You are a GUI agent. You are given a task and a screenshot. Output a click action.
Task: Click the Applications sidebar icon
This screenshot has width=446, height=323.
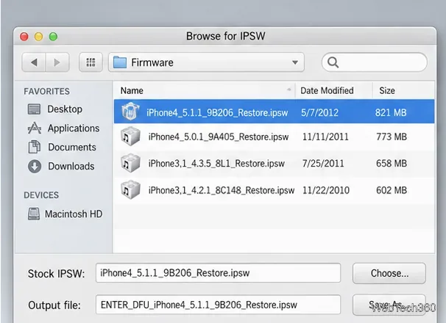pyautogui.click(x=35, y=128)
